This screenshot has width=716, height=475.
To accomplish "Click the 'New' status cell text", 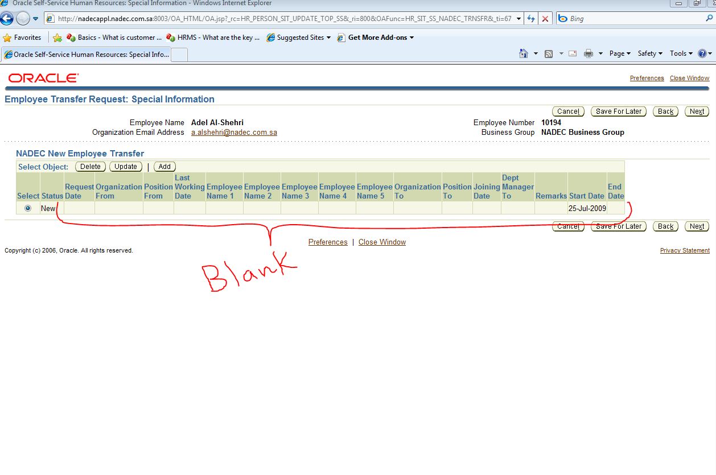I will (48, 208).
